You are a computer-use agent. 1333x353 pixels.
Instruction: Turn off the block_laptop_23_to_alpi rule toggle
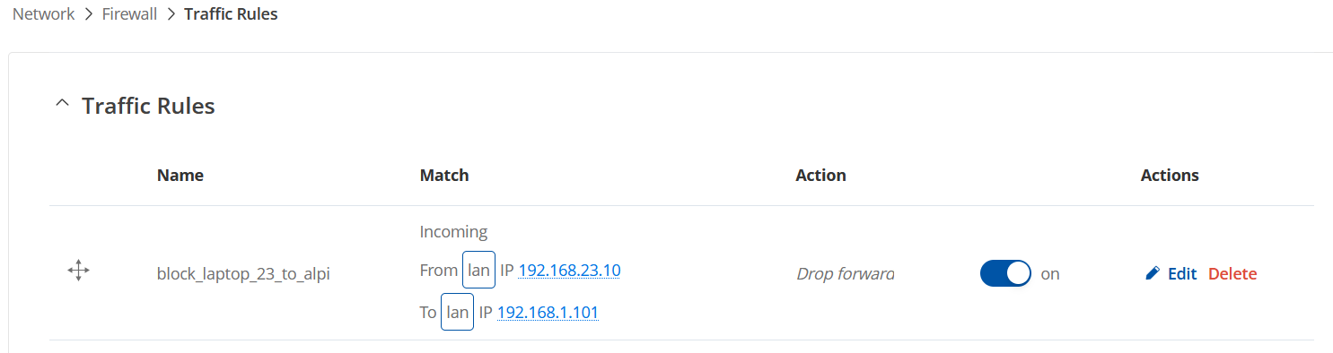1005,273
